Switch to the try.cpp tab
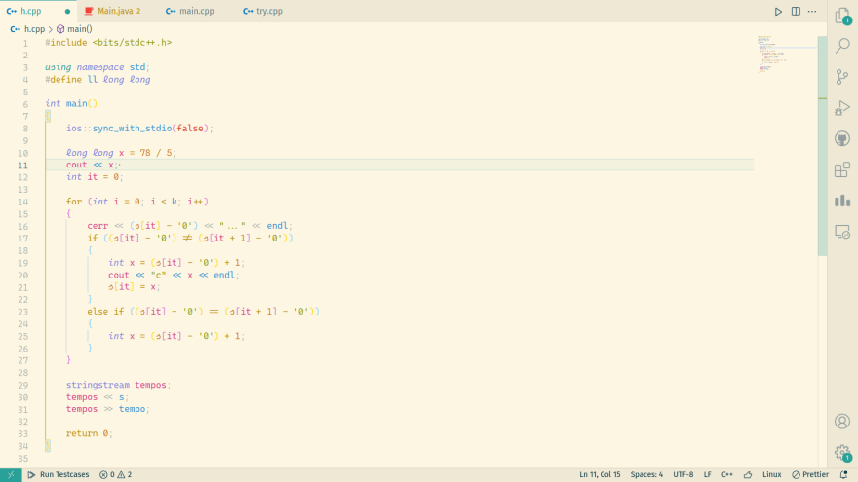 [x=269, y=11]
